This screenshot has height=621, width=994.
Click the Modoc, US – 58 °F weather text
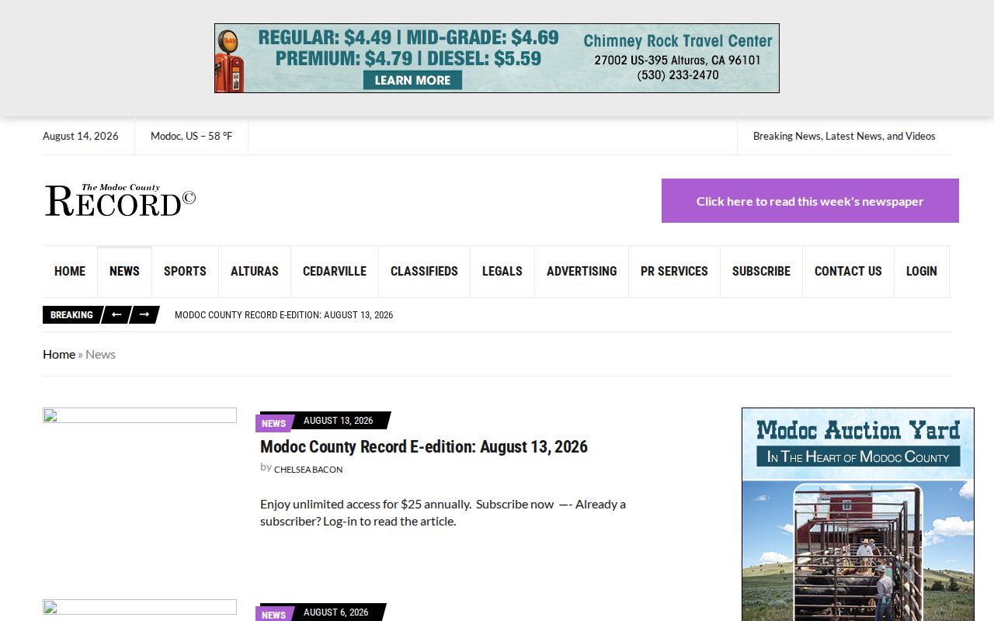[191, 136]
